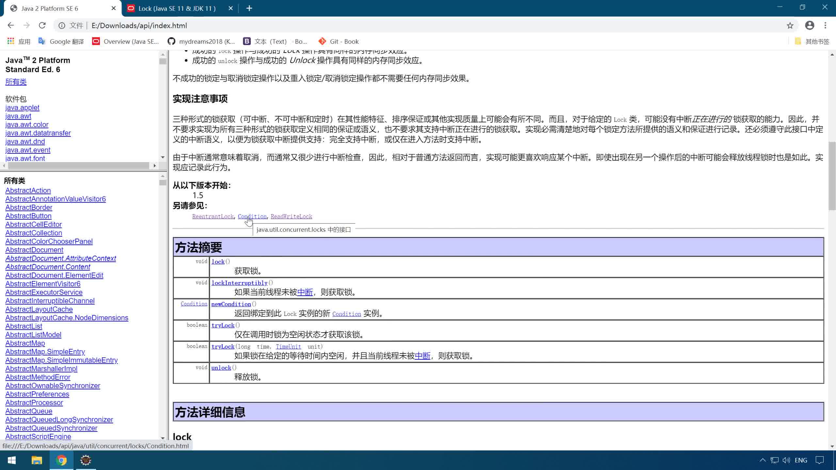Open a new browser tab with plus icon
Image resolution: width=836 pixels, height=470 pixels.
[249, 8]
